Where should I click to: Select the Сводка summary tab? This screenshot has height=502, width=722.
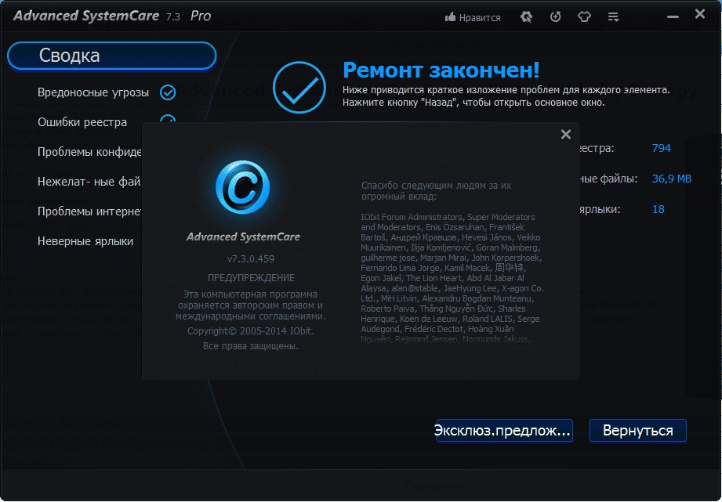(112, 56)
